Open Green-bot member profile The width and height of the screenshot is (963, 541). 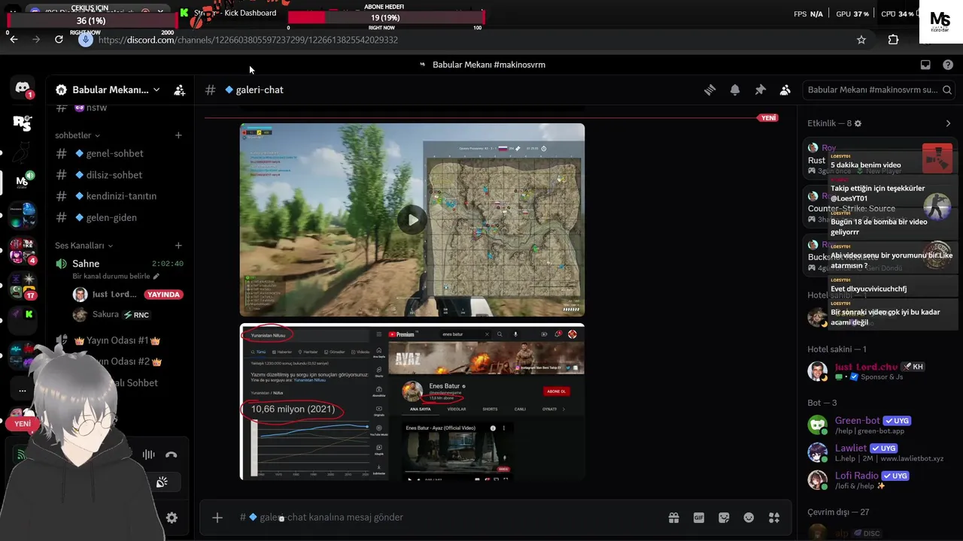point(877,425)
